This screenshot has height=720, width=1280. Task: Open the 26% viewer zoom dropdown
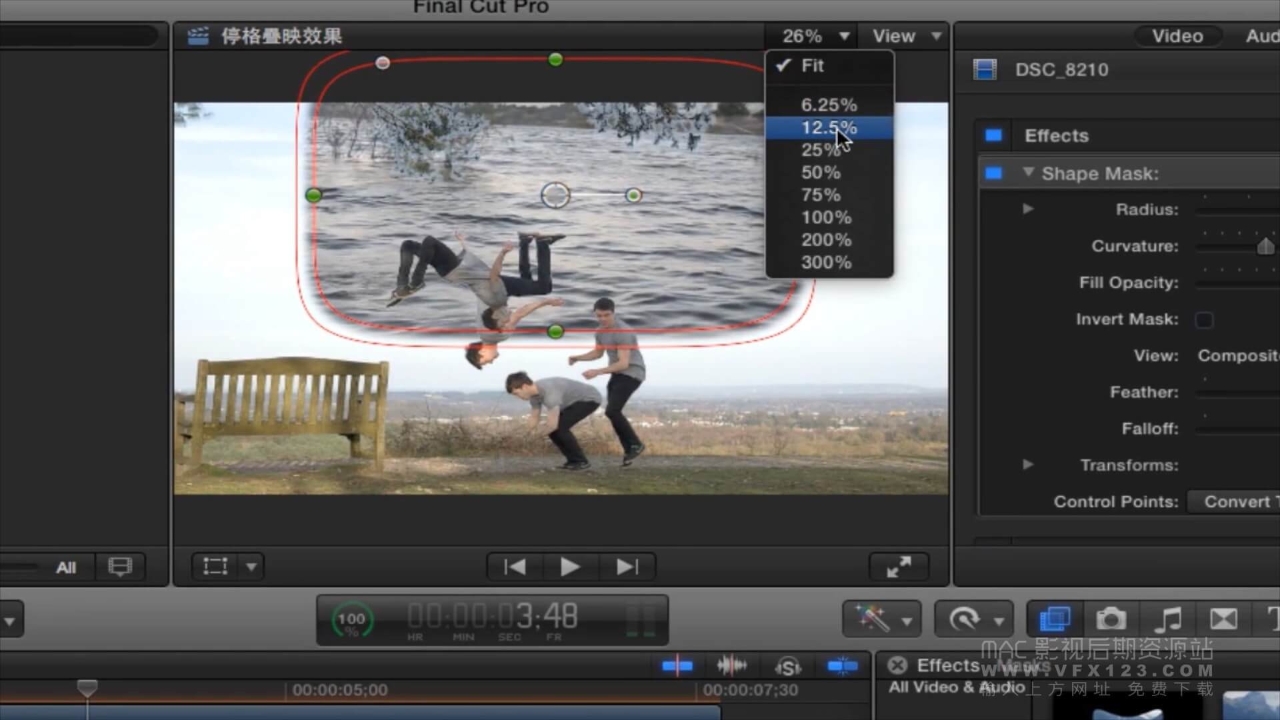(x=815, y=36)
